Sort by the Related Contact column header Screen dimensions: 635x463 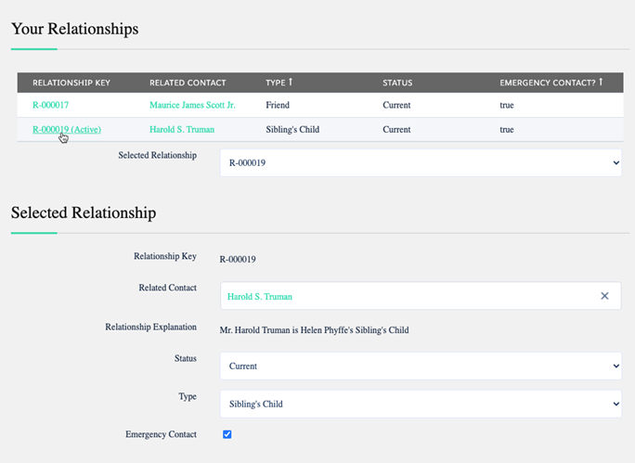coord(188,84)
